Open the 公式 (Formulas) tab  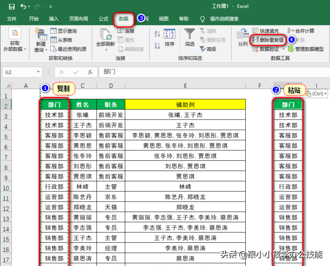104,19
